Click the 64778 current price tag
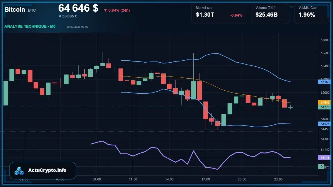This screenshot has width=333, height=187. [x=325, y=107]
